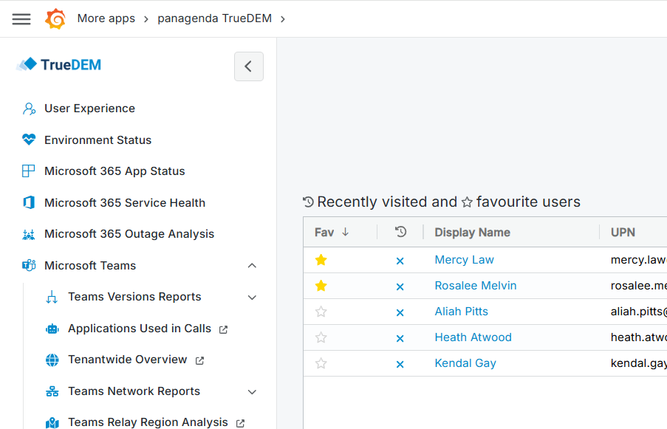
Task: Click the Microsoft 365 Service Health icon
Action: click(29, 202)
